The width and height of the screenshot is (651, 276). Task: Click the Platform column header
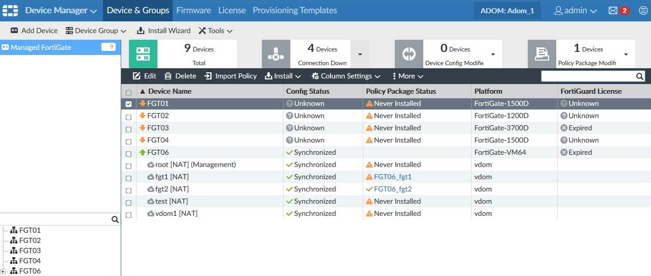(488, 91)
